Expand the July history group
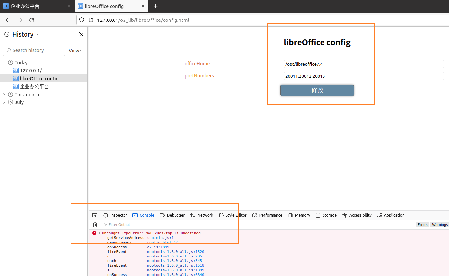Screen dimensions: 449x276 click(x=4, y=102)
